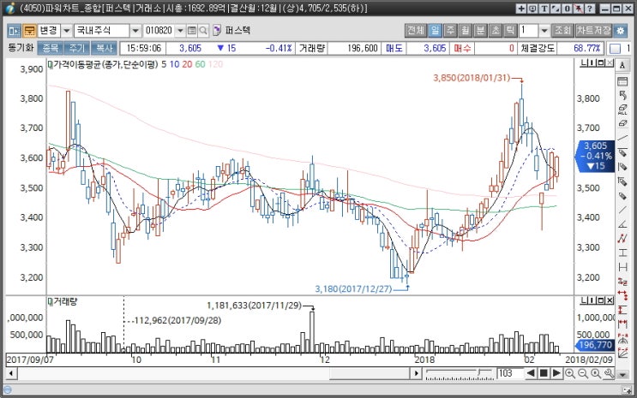Click the 차트저장 save chart button

593,31
